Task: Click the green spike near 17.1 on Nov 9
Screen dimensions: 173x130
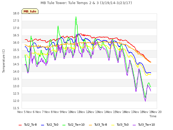Action: [x=58, y=26]
